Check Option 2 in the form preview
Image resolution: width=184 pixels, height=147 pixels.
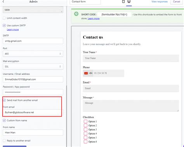coord(85,125)
